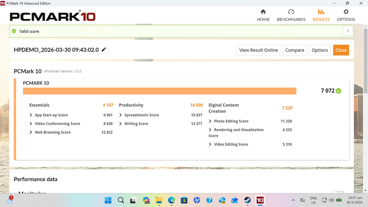Click View Result Online button

click(x=258, y=50)
